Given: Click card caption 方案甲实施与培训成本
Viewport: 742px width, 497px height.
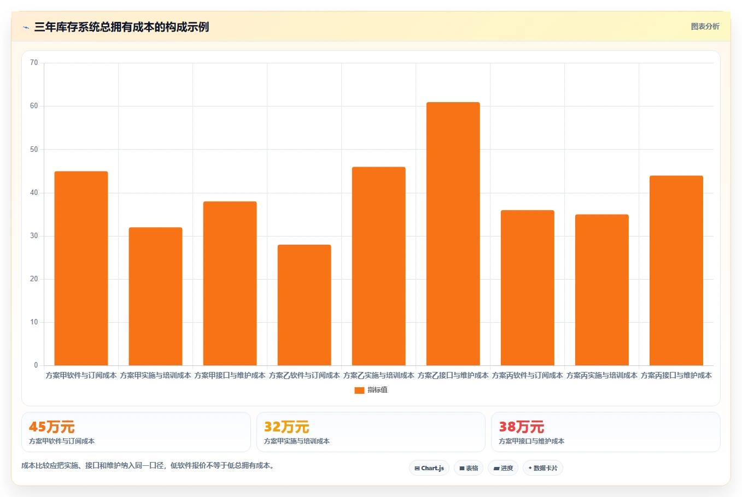Looking at the screenshot, I should [x=297, y=441].
